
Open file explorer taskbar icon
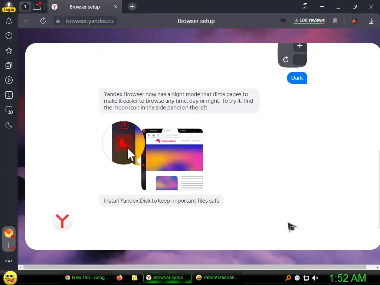(x=134, y=278)
